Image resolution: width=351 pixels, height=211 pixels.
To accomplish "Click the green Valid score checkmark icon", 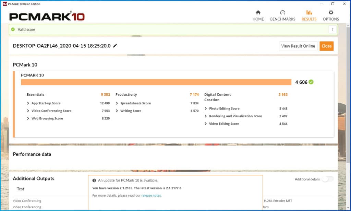I will (x=13, y=30).
